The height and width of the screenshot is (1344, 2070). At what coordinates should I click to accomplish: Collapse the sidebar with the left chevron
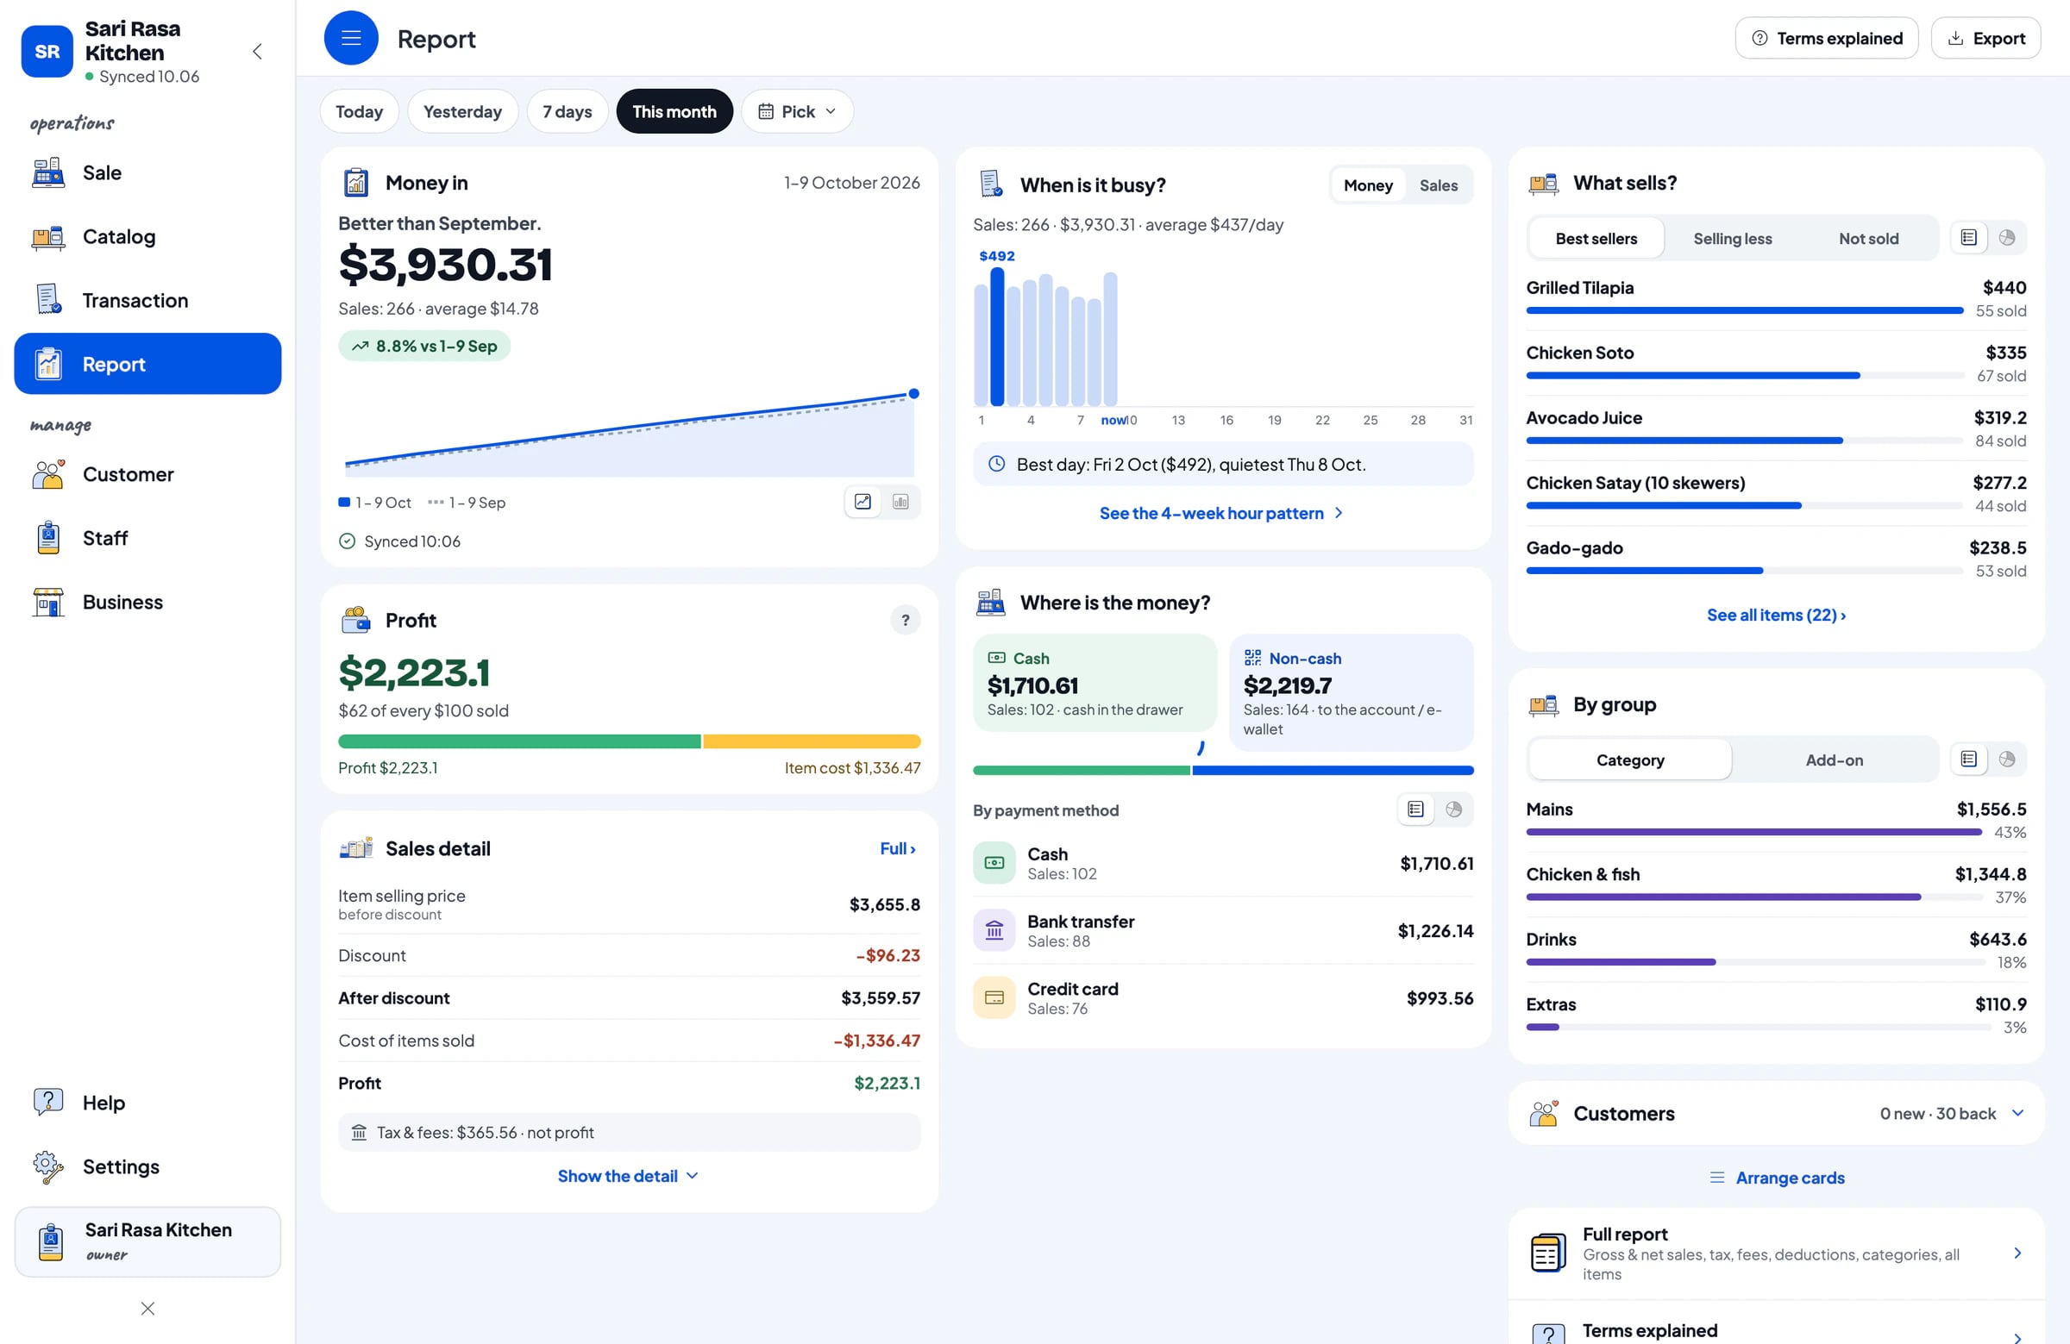click(257, 51)
